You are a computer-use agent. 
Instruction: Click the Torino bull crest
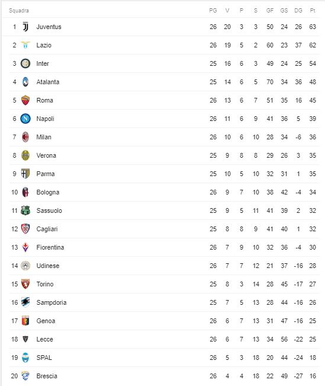click(x=25, y=284)
